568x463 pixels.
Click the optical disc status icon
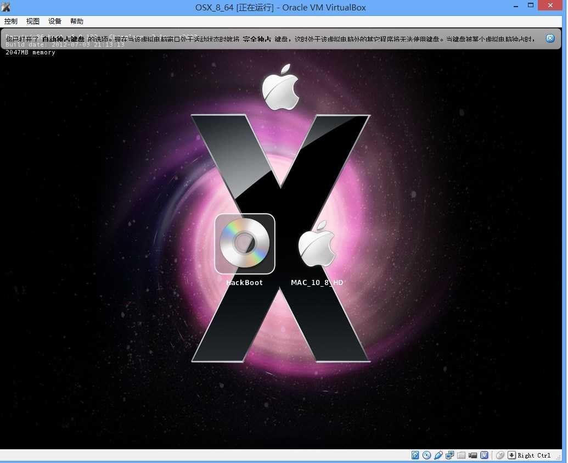[427, 455]
